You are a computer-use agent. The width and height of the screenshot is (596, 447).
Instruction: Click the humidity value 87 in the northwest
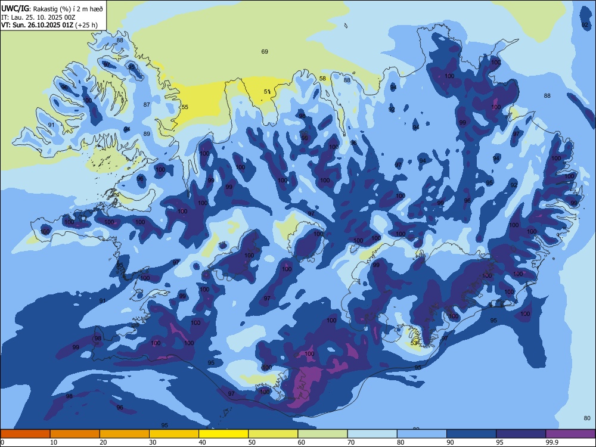pyautogui.click(x=147, y=104)
